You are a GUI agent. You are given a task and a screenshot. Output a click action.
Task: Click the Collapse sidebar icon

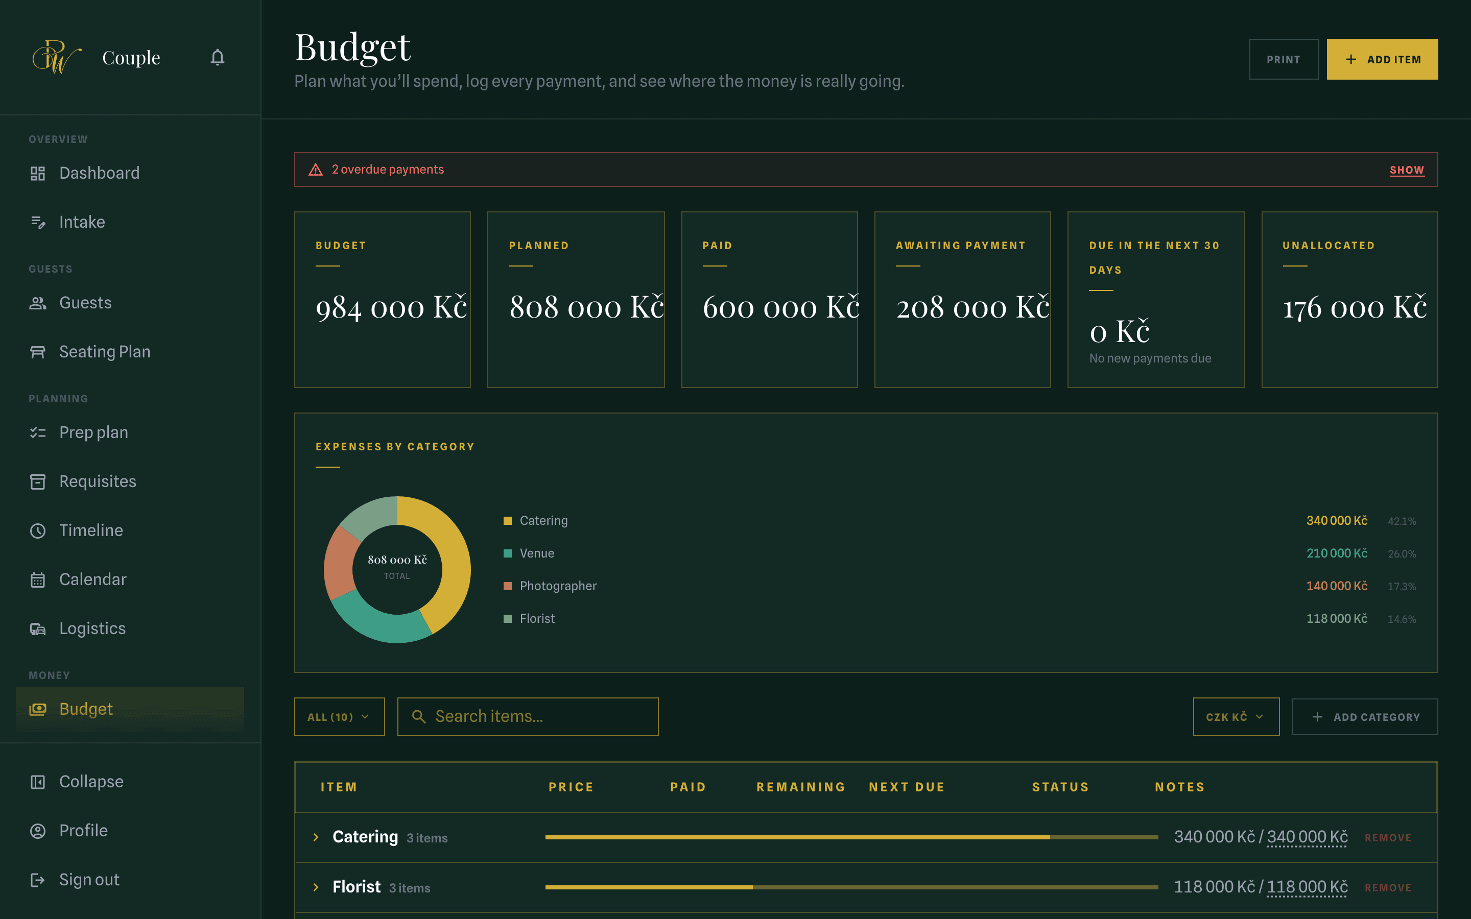pyautogui.click(x=38, y=782)
